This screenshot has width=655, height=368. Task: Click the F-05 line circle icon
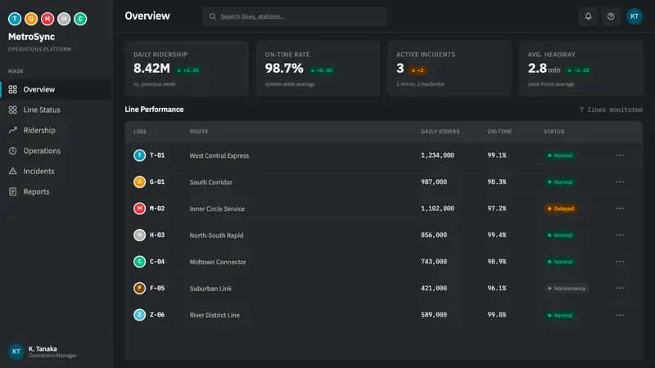coord(139,288)
